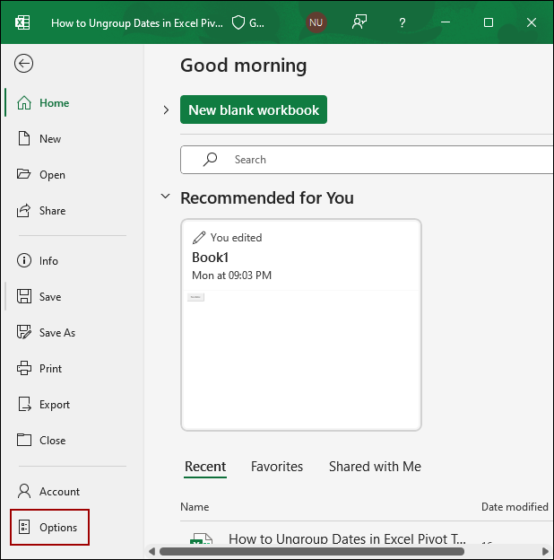This screenshot has height=560, width=554.
Task: Open the Book1 recommended card
Action: 301,325
